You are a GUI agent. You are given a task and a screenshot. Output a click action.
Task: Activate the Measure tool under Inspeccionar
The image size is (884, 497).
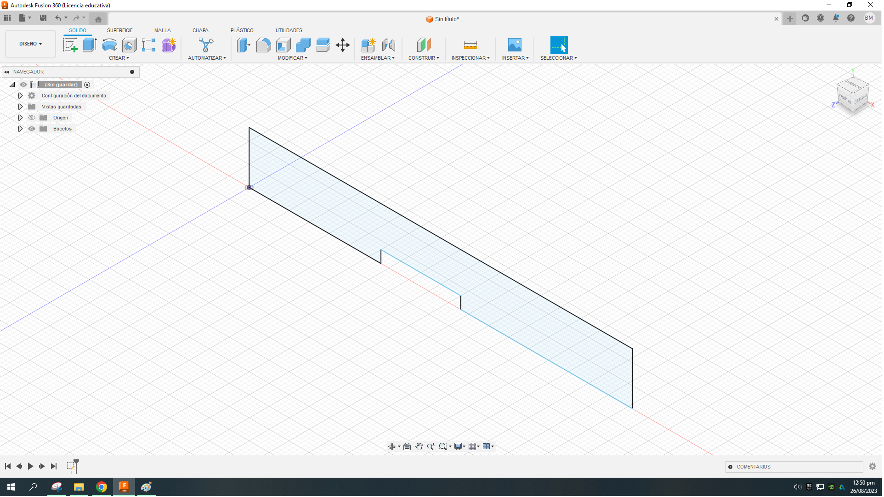point(470,45)
